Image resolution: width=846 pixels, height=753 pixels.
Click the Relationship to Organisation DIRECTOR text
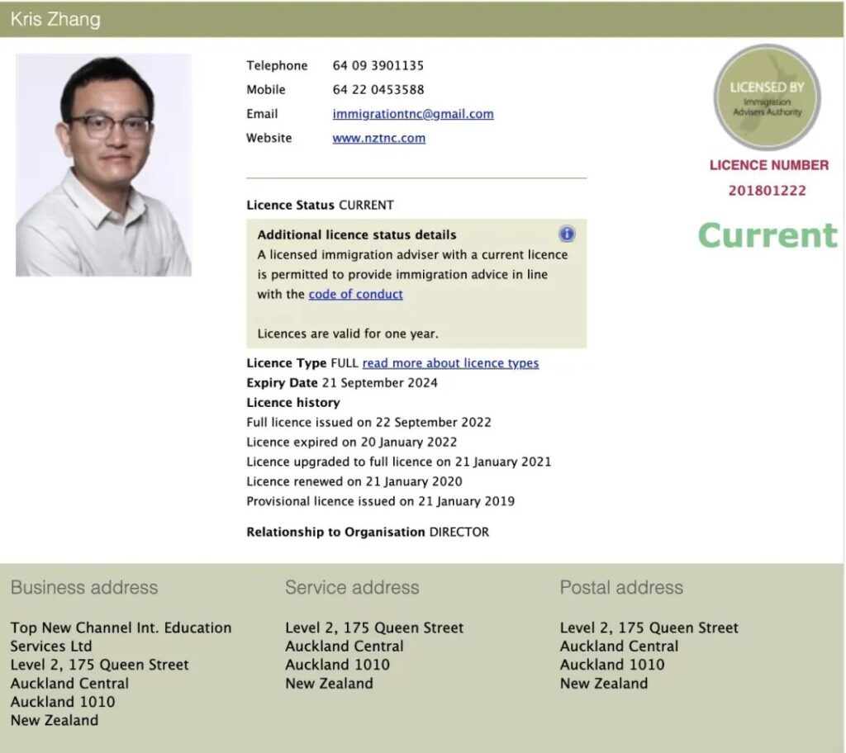point(368,533)
